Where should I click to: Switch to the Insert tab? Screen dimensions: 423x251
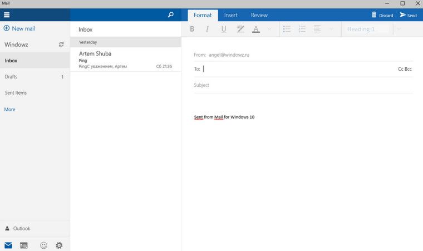230,15
